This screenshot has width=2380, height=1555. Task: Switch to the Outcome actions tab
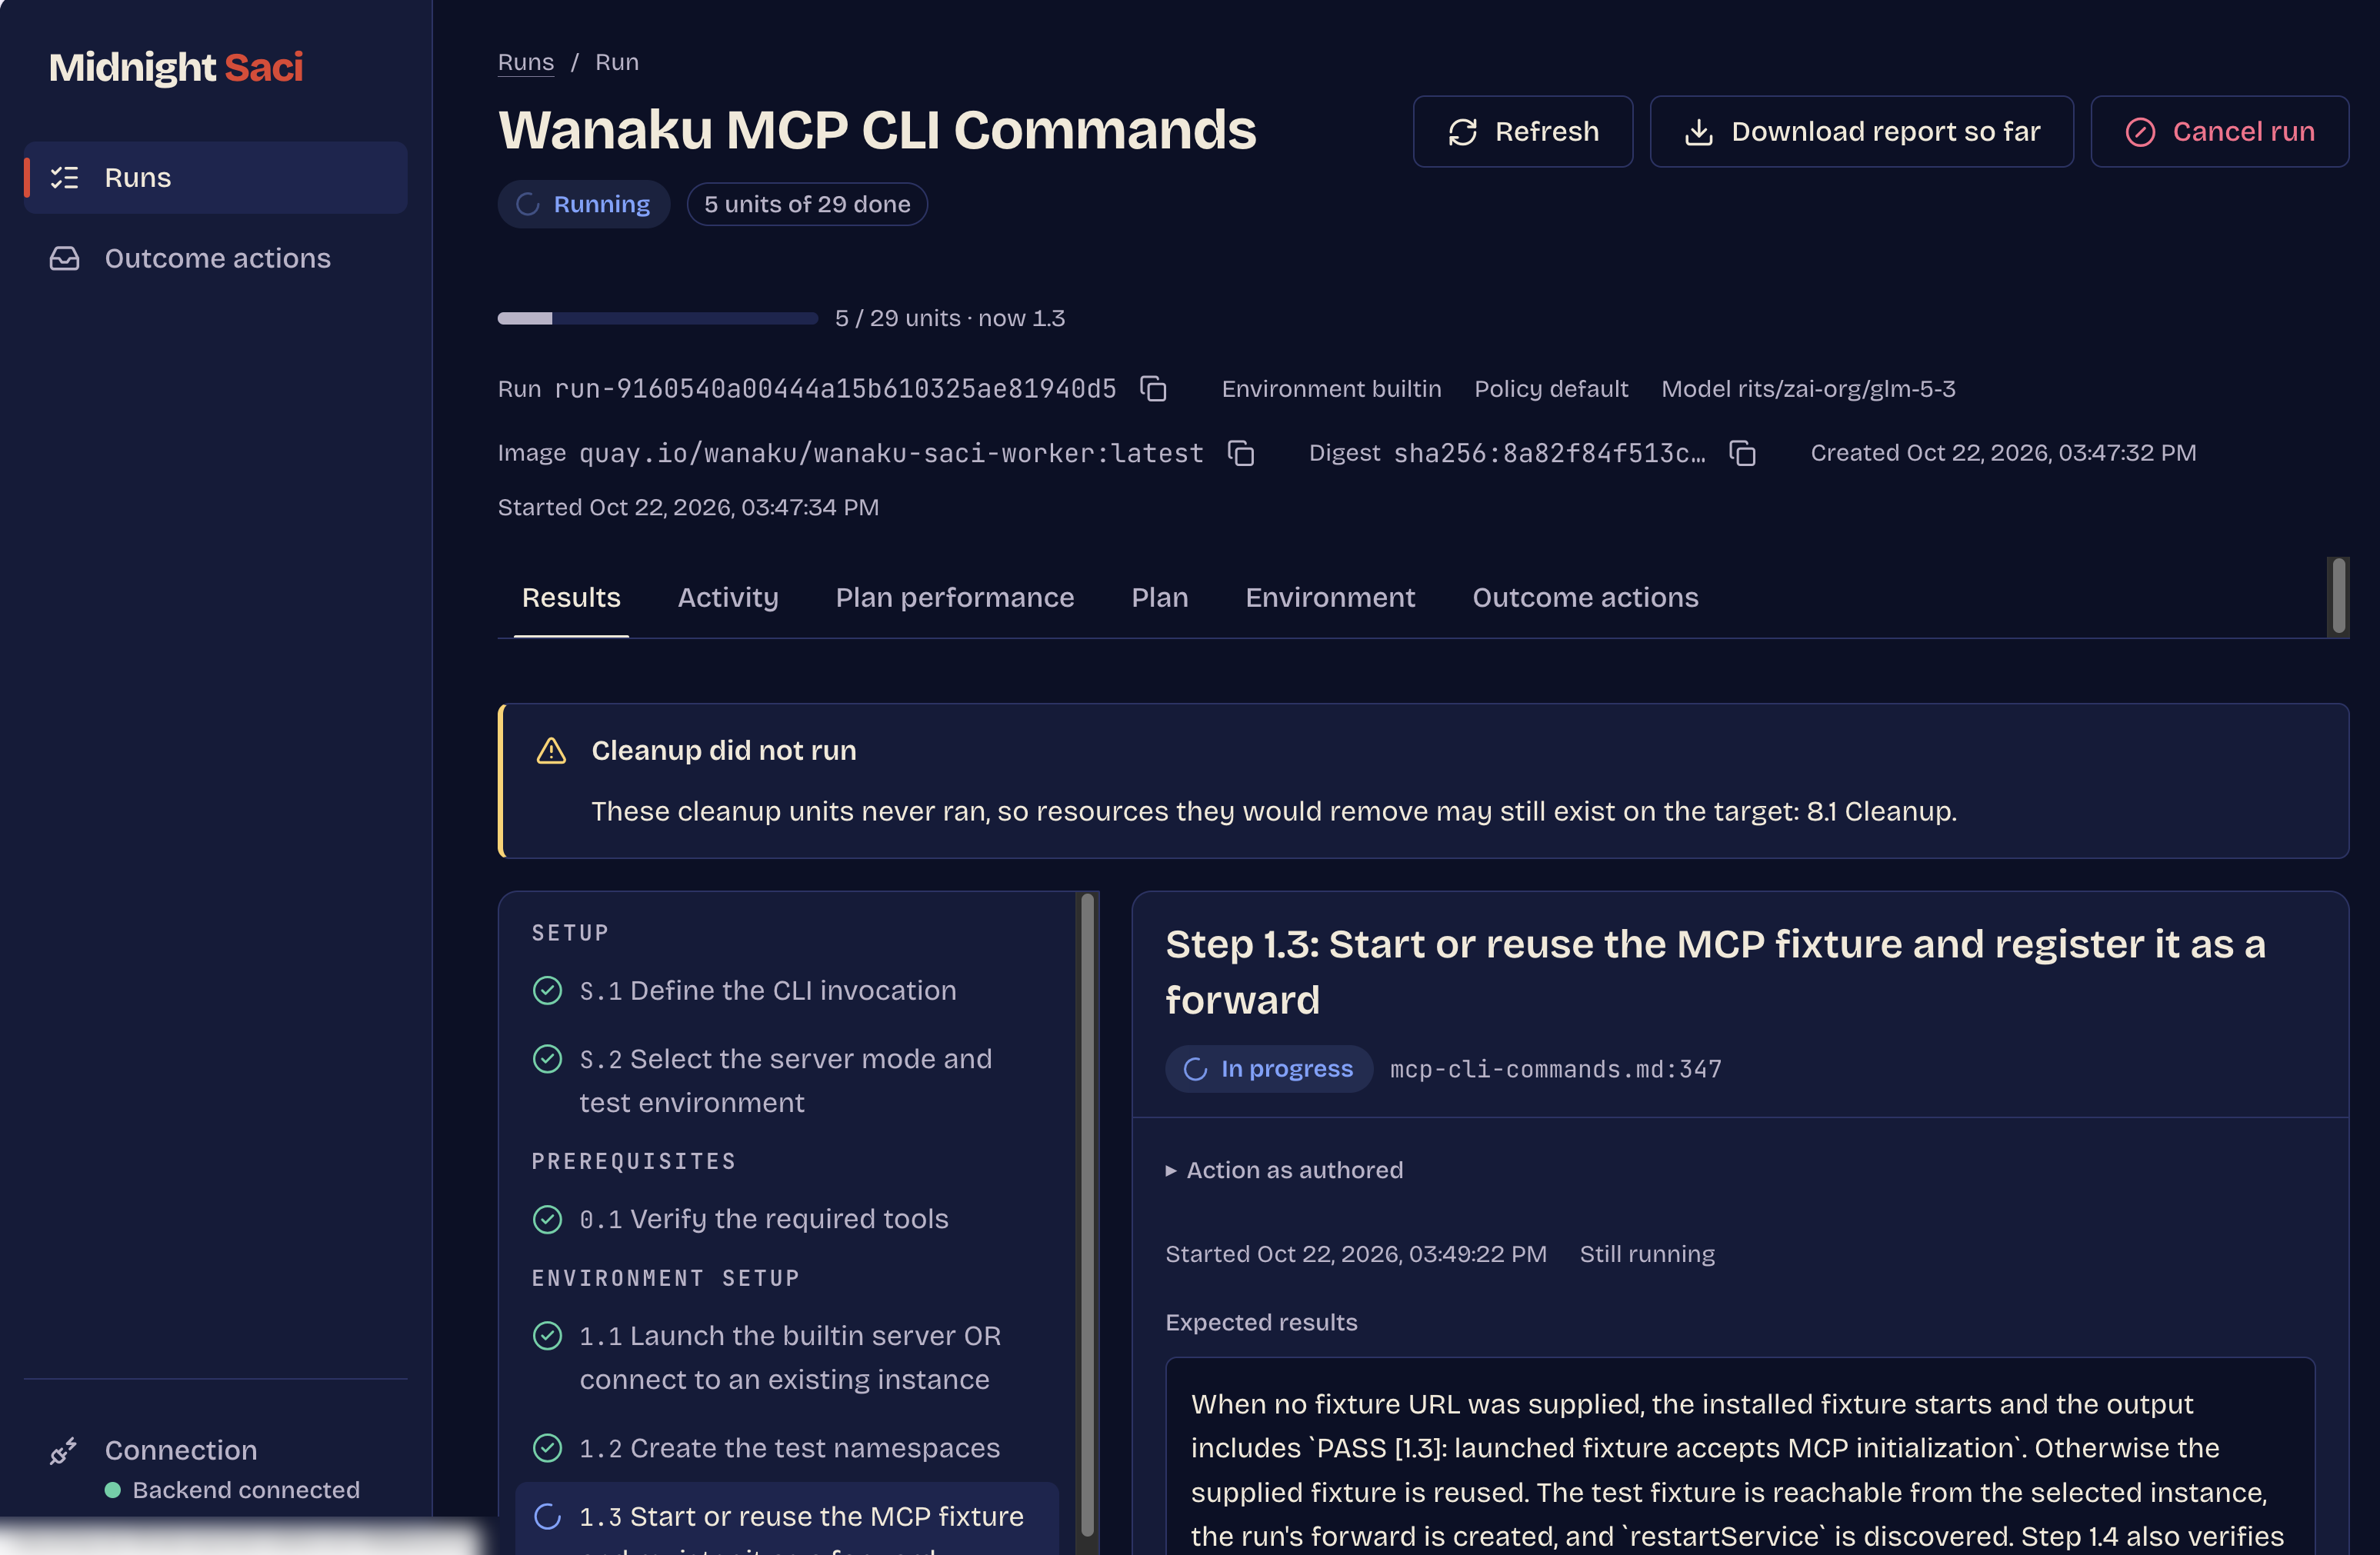[1585, 598]
